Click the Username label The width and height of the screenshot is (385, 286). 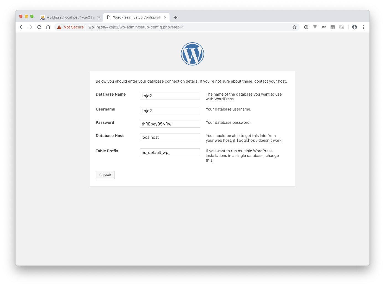click(105, 109)
